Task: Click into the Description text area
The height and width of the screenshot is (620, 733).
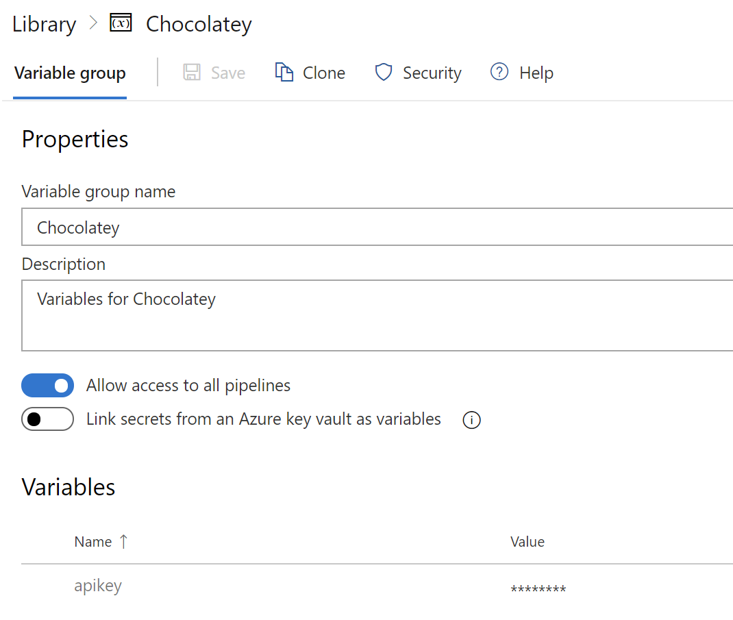Action: coord(377,315)
